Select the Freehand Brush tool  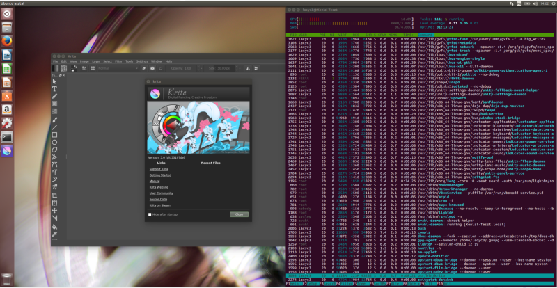pyautogui.click(x=55, y=120)
